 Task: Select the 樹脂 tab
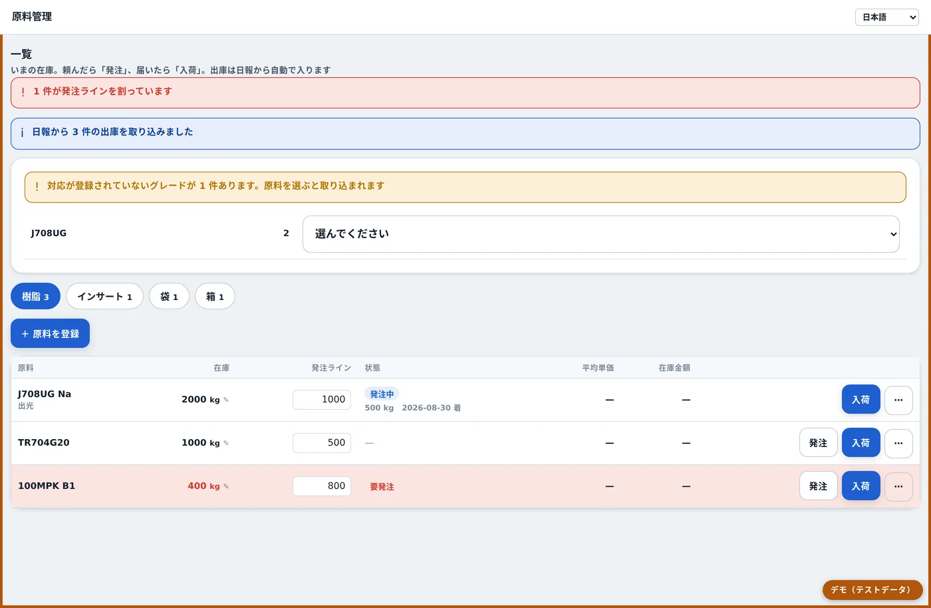tap(35, 297)
